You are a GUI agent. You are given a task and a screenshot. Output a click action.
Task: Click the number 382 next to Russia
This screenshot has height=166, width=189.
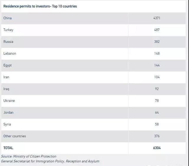click(x=157, y=42)
